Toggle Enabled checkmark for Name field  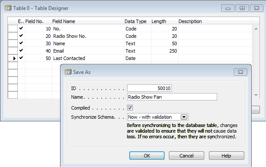click(x=21, y=43)
